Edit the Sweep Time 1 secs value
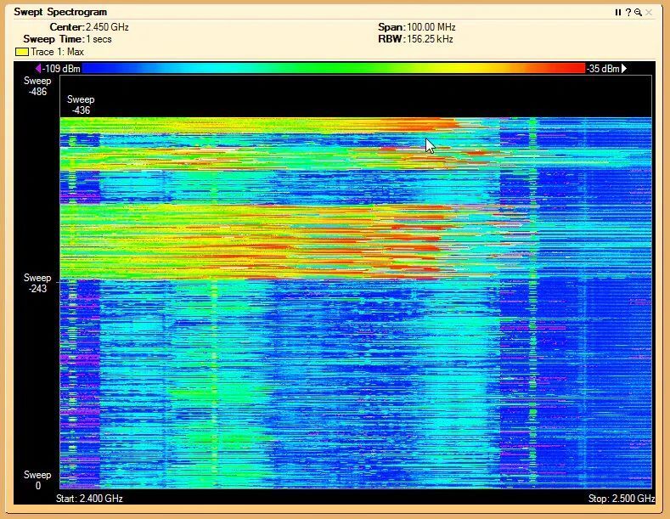 pyautogui.click(x=99, y=39)
